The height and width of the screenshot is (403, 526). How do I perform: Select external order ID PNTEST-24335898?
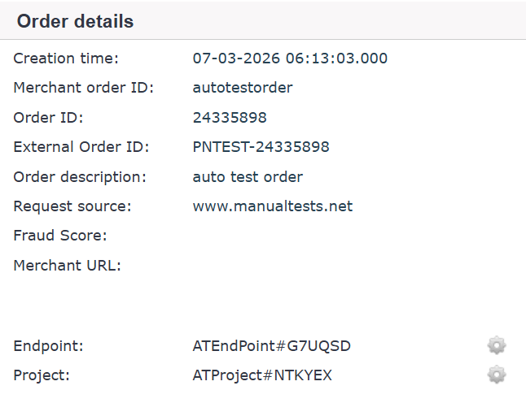[x=261, y=147]
